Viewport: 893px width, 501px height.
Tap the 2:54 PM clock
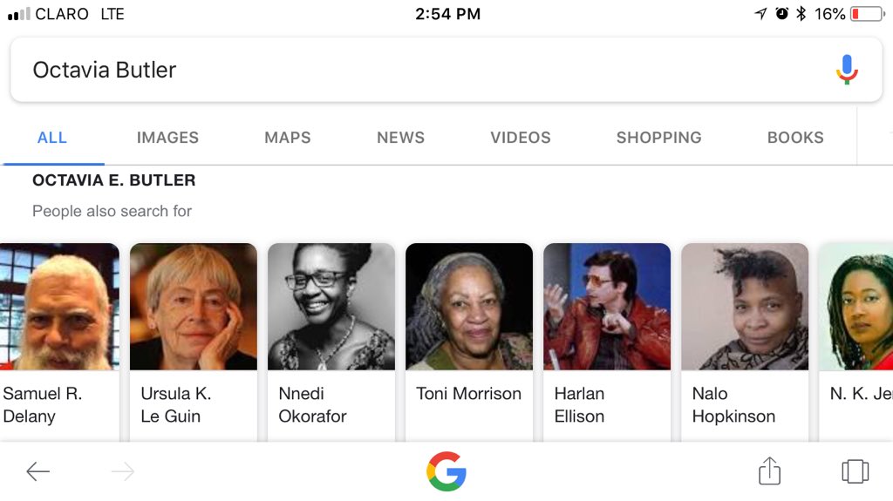click(x=447, y=14)
